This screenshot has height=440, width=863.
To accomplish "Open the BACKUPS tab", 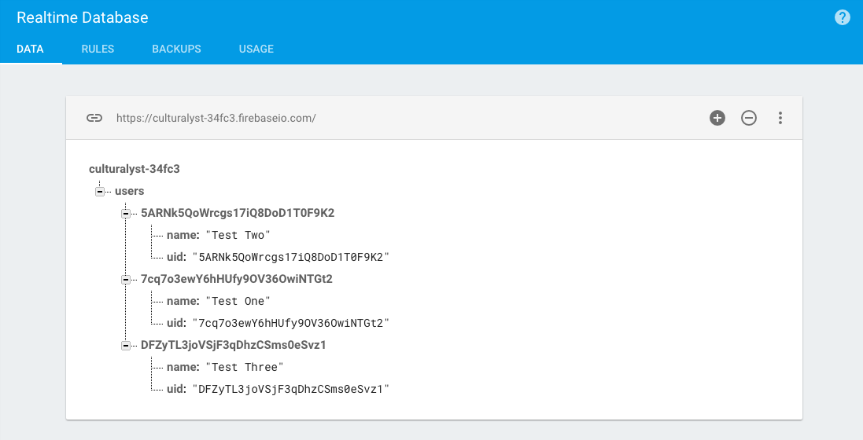I will [x=177, y=49].
